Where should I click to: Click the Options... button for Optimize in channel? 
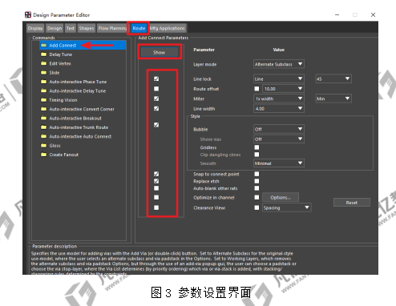click(281, 197)
